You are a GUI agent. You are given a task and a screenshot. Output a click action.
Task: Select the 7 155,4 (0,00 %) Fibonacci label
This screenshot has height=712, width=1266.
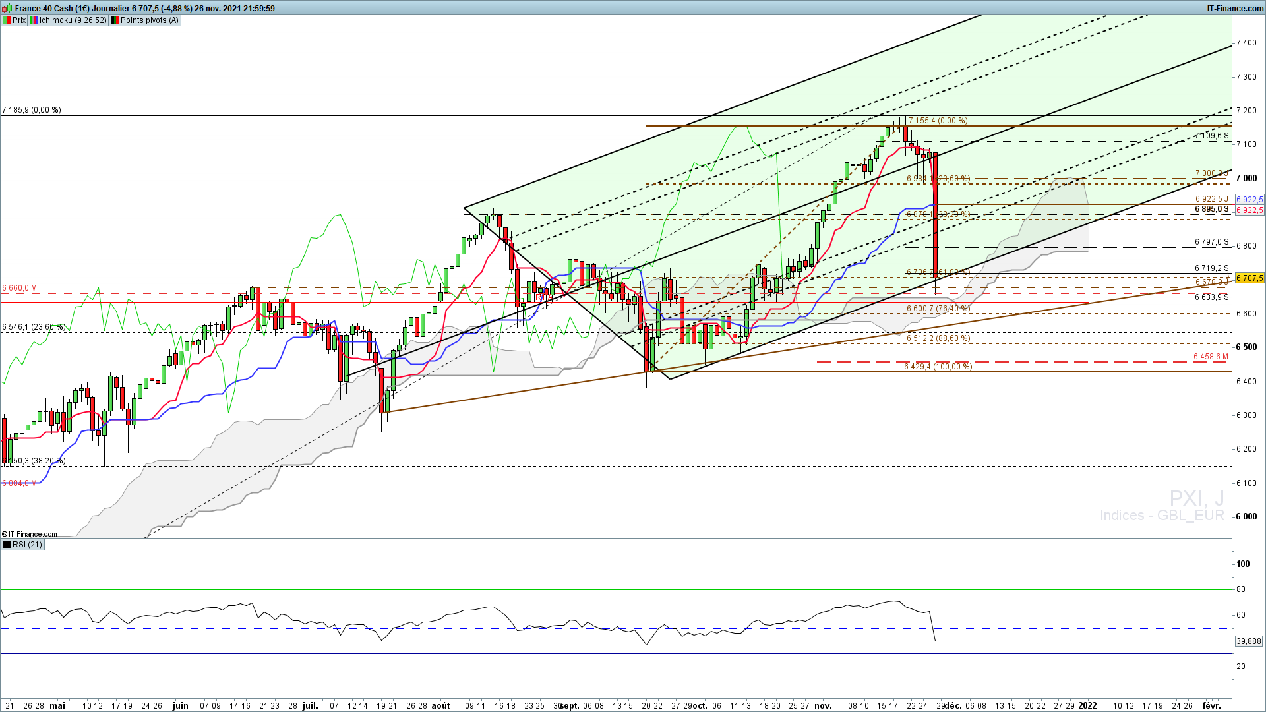tap(938, 121)
